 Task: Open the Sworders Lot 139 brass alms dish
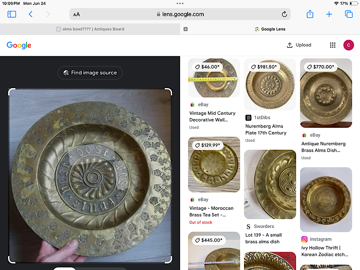pyautogui.click(x=270, y=185)
